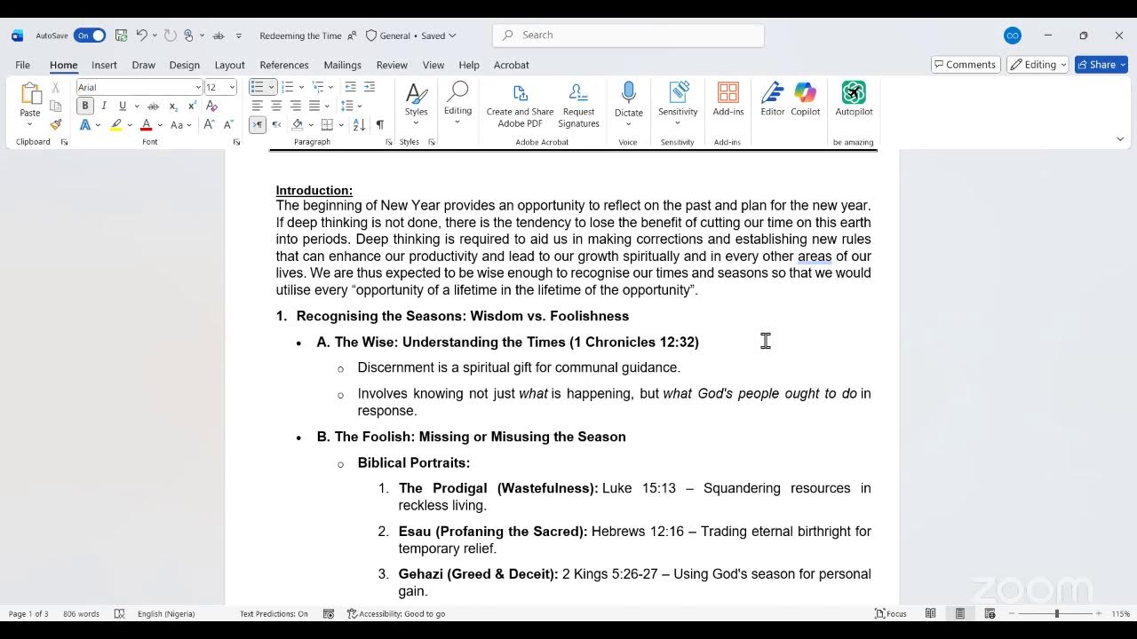This screenshot has width=1137, height=639.
Task: Toggle Italic formatting
Action: 104,106
